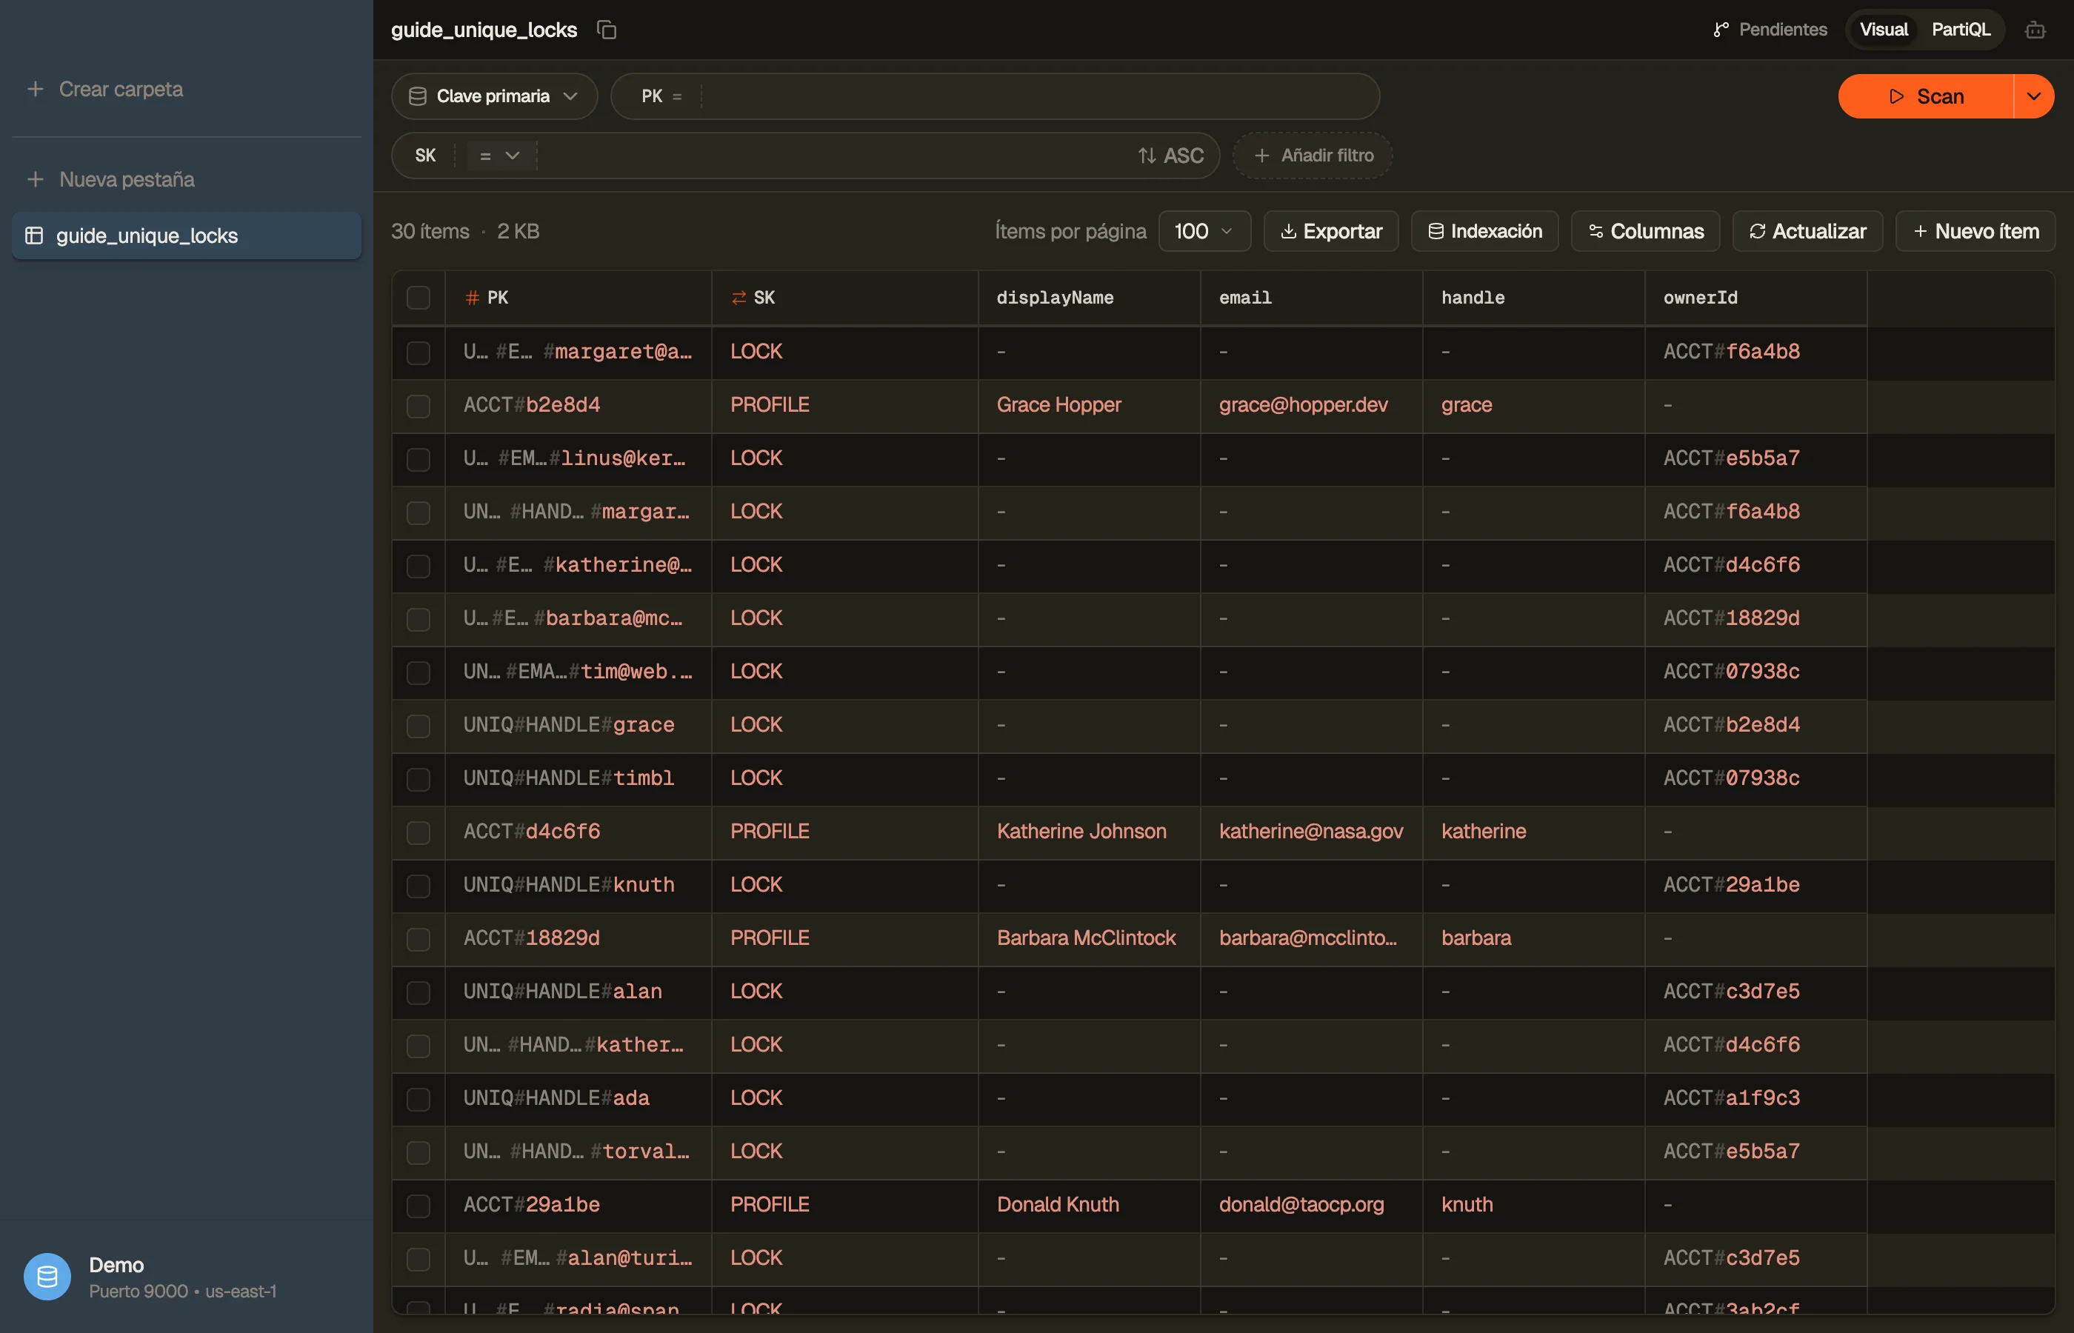2074x1333 pixels.
Task: Check the #linus@ker… row checkbox
Action: pos(418,458)
